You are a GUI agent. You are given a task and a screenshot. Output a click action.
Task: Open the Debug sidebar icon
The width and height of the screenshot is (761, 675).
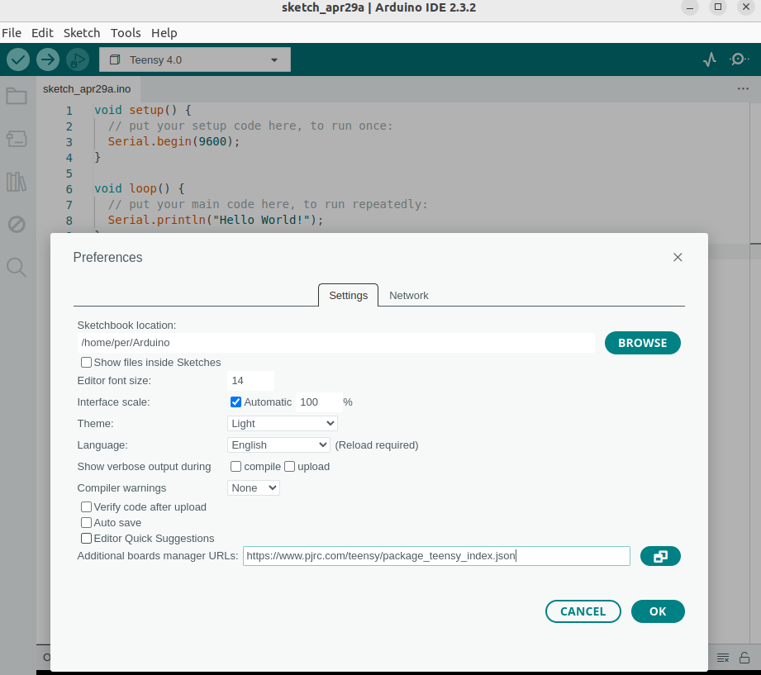pos(17,225)
